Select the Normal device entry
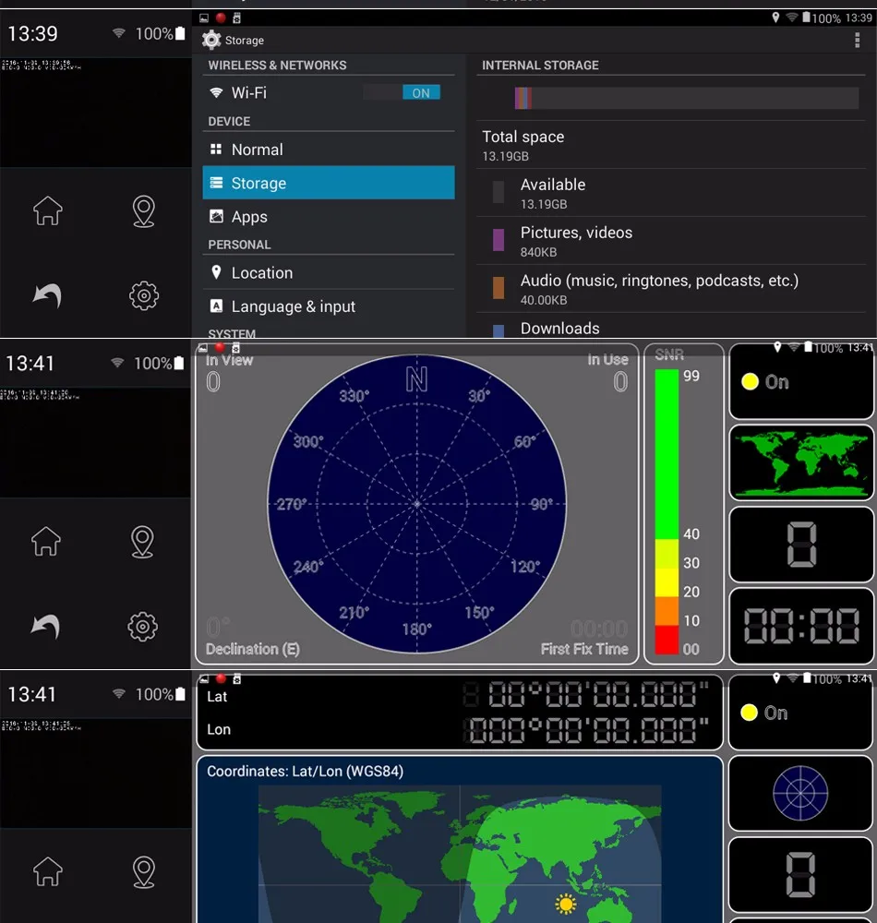877x923 pixels. (x=329, y=150)
